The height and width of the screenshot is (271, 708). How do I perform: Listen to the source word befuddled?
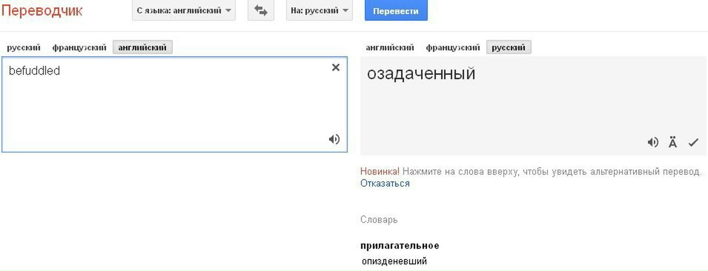pos(334,139)
